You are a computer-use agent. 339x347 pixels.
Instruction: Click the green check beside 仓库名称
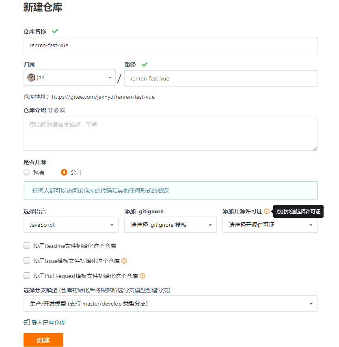[x=55, y=31]
